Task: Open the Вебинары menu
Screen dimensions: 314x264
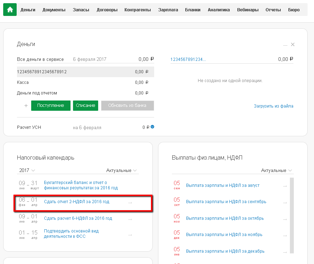Action: pos(248,10)
